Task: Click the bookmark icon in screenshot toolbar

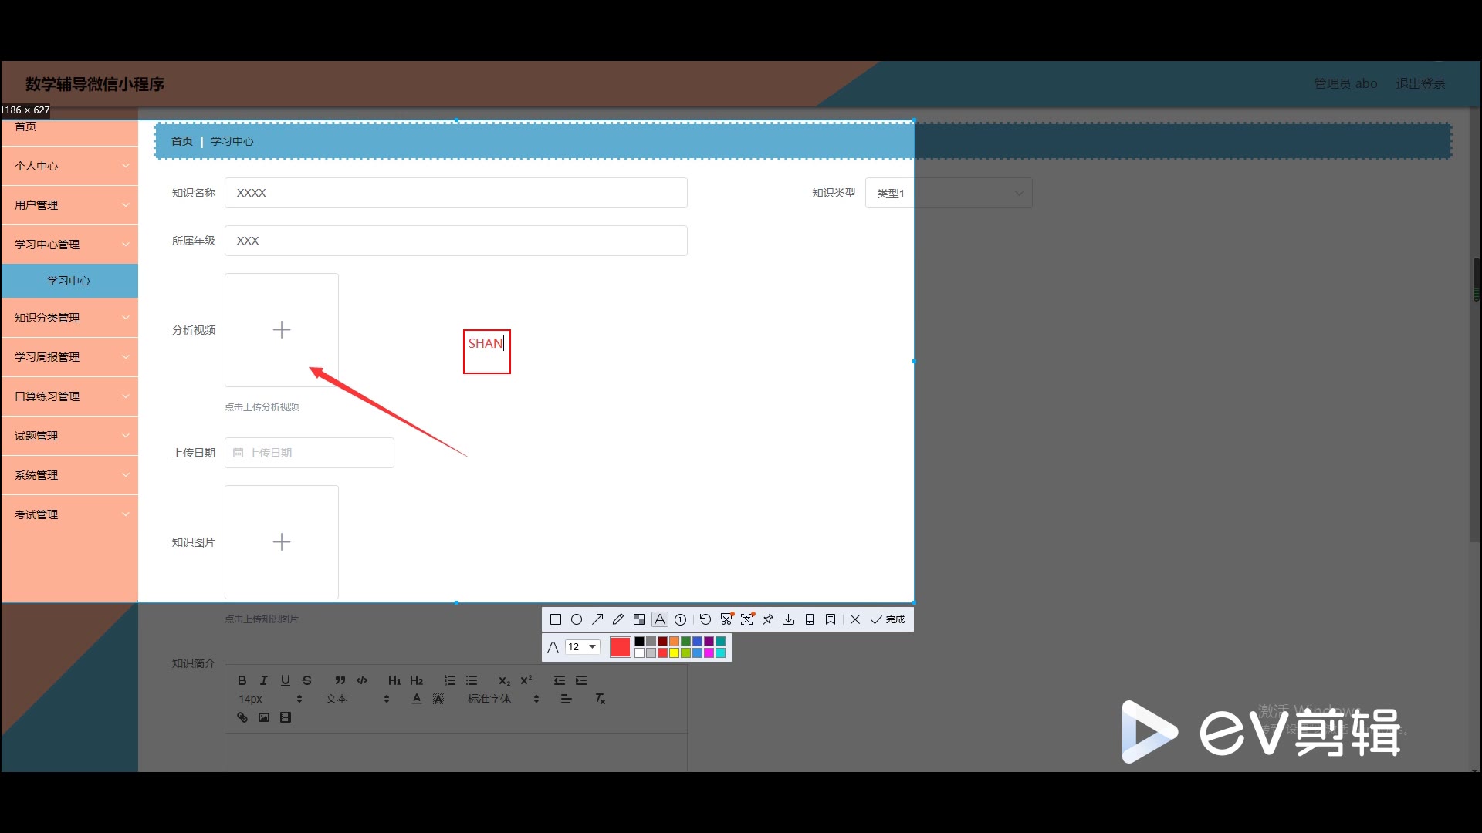Action: (831, 619)
